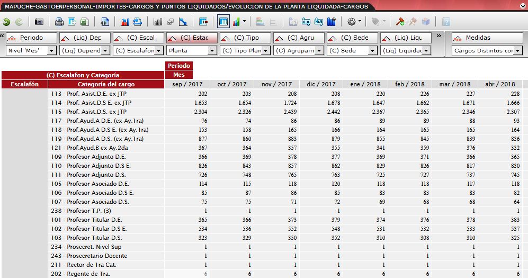Click the Categoría del cargo column header
The image size is (528, 278).
[106, 84]
